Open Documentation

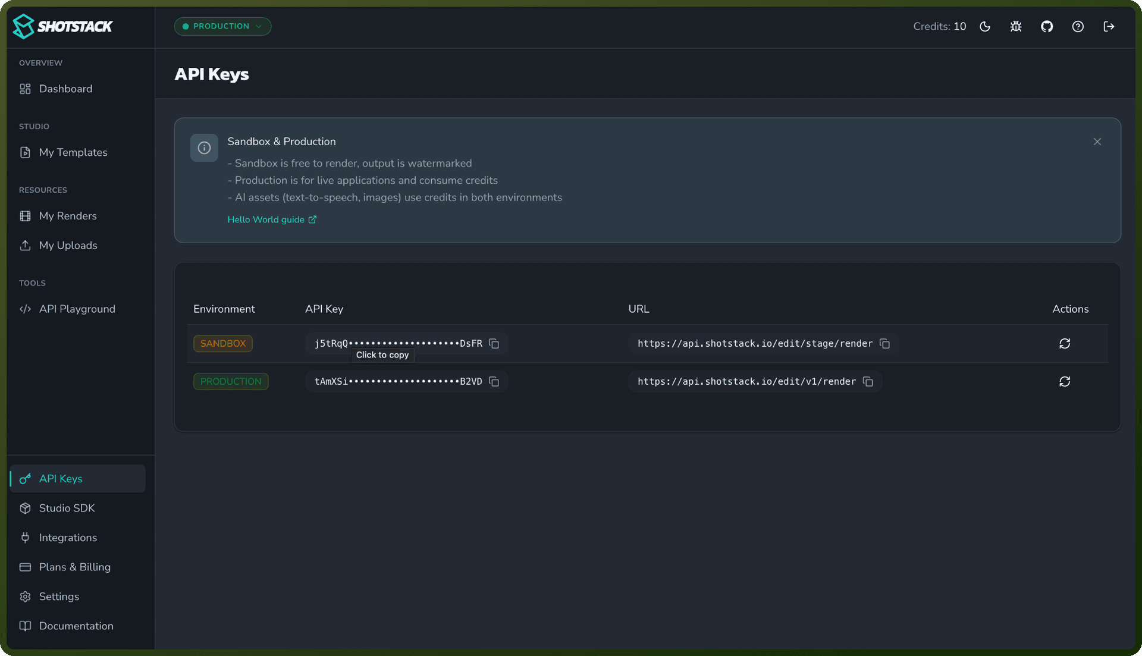77,626
